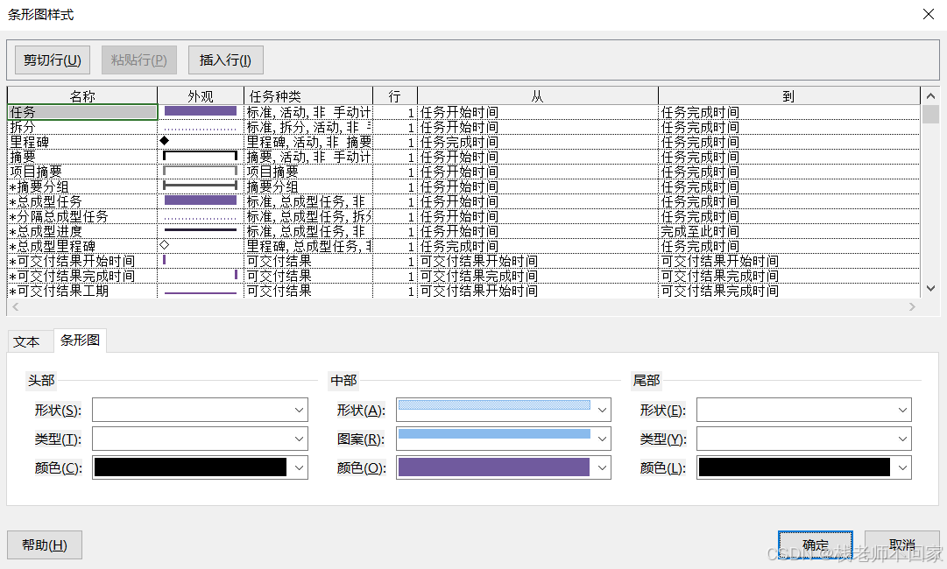The width and height of the screenshot is (947, 569).
Task: Click 从 cell for *可交付结果完成时间 row
Action: click(x=538, y=276)
